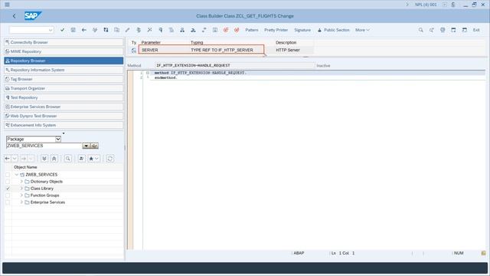Click the first red breakpoint icon
The height and width of the screenshot is (276, 490).
pos(226,30)
